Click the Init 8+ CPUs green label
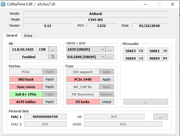 click(x=26, y=94)
